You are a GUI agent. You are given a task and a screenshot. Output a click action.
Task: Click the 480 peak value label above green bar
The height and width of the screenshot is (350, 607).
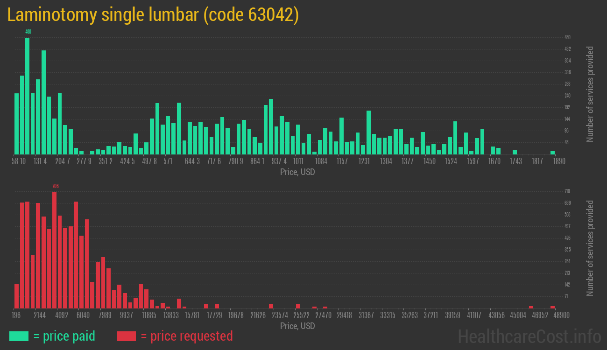click(28, 32)
